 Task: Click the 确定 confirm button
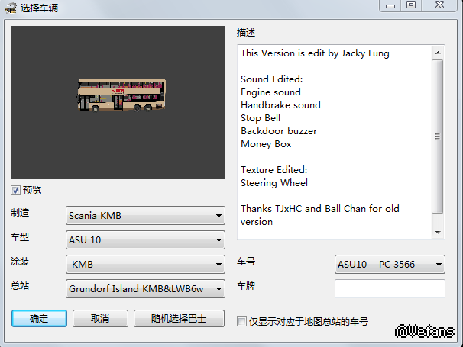[x=39, y=319]
